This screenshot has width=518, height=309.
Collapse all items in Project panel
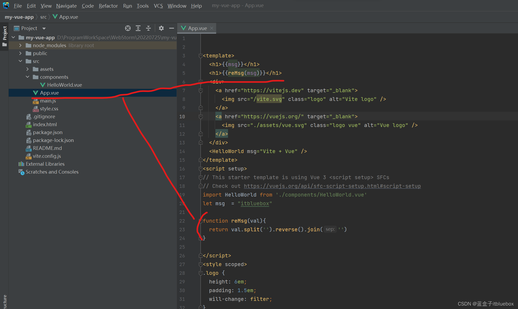(x=148, y=28)
